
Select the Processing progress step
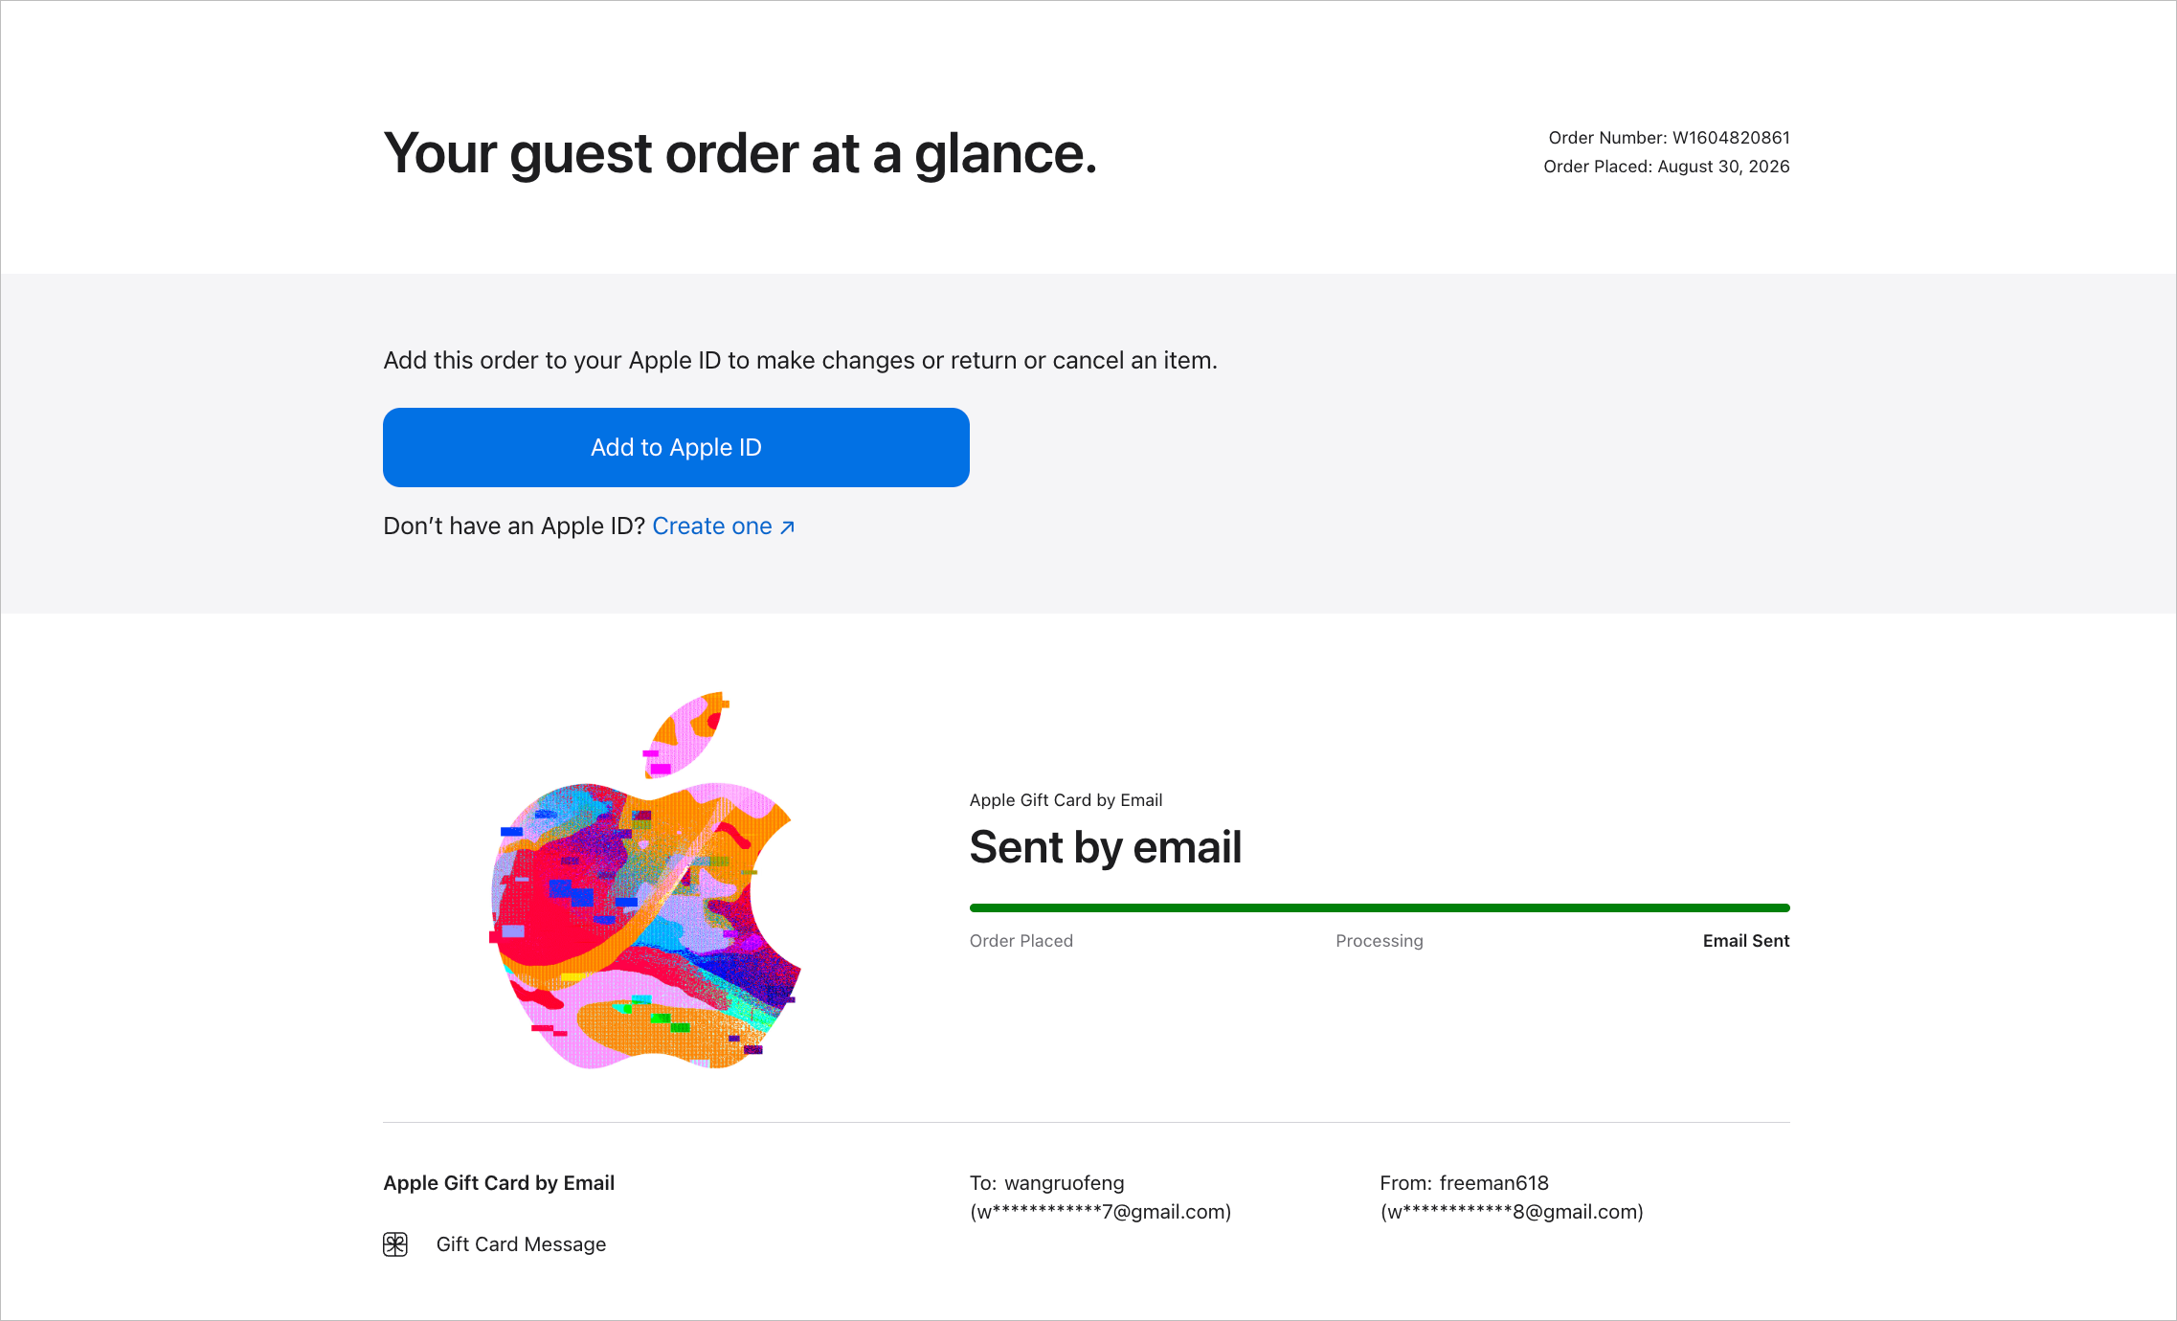click(1380, 941)
